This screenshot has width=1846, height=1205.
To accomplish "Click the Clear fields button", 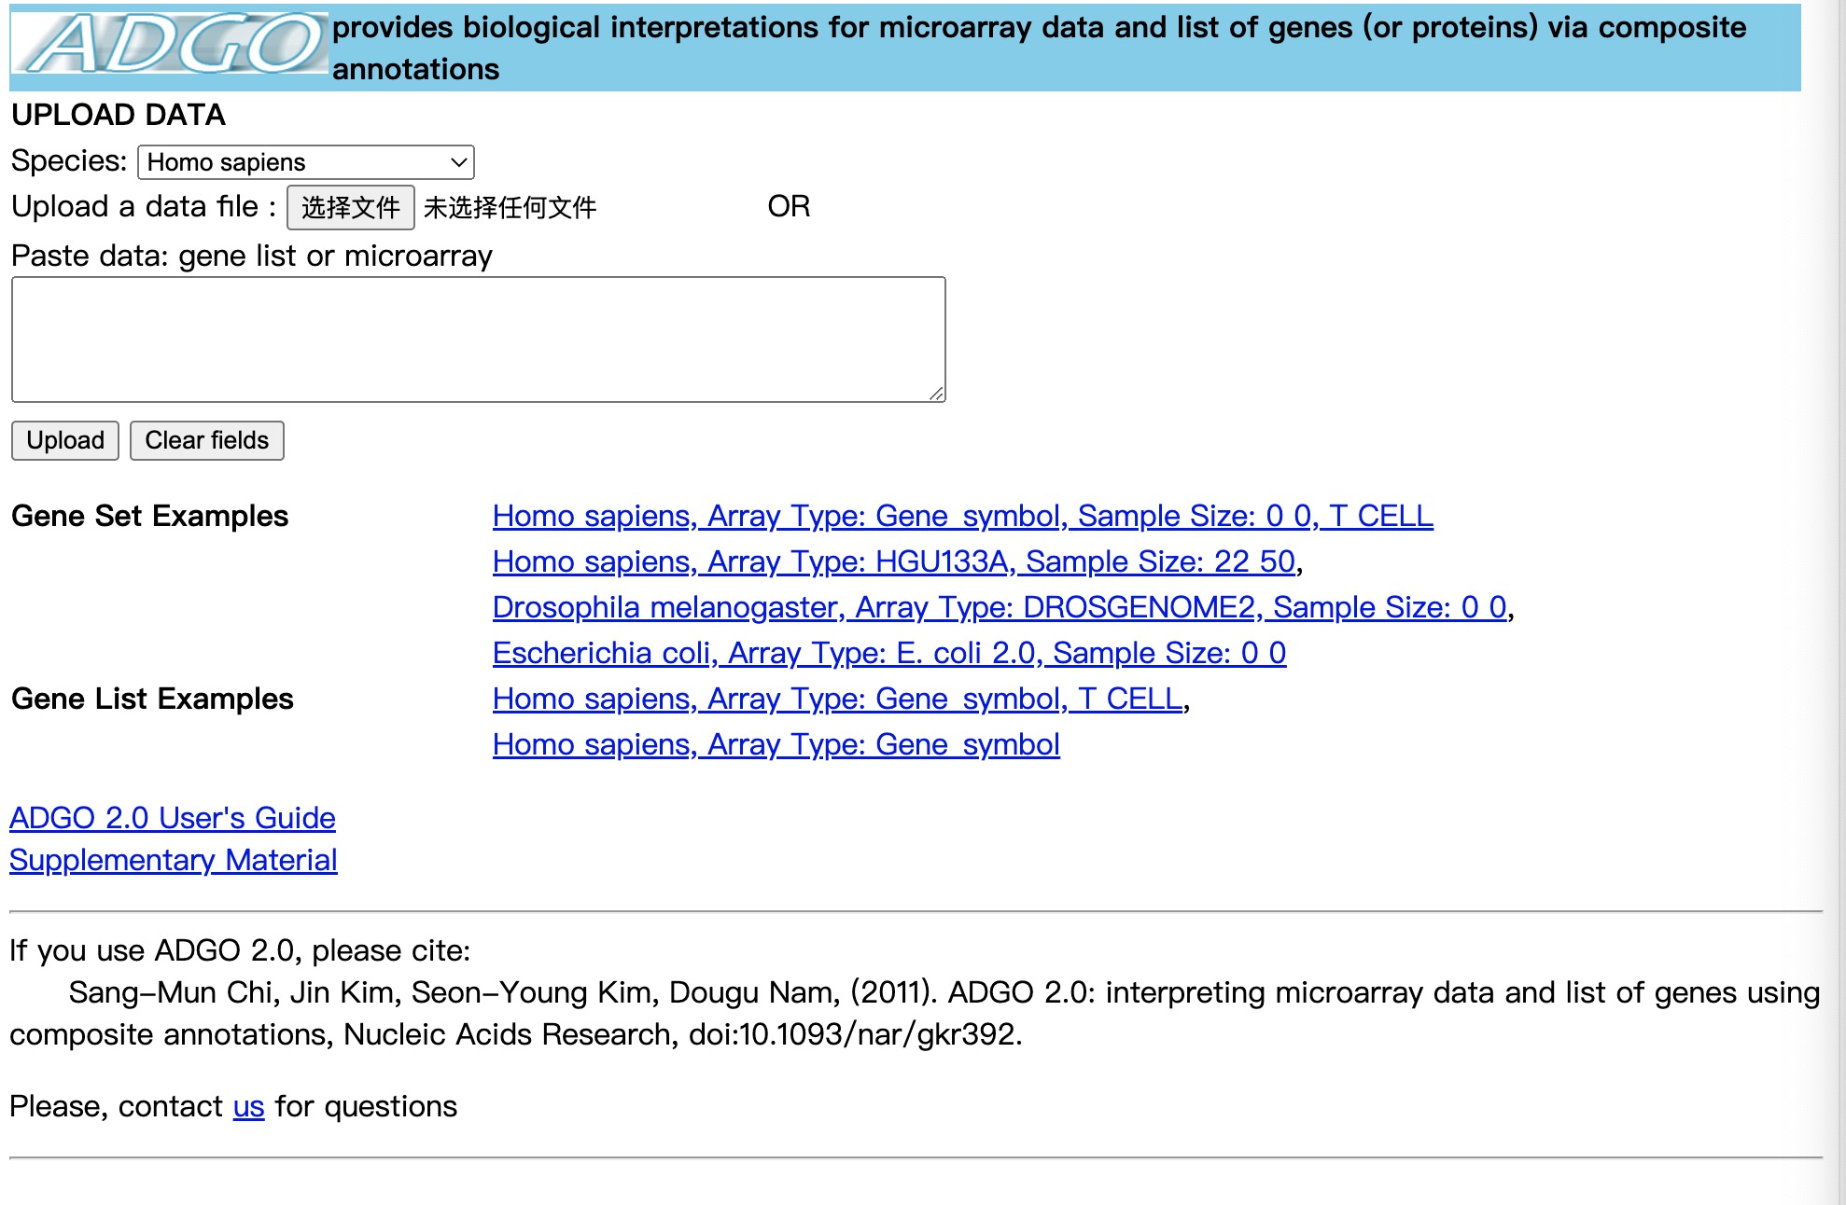I will click(x=207, y=440).
